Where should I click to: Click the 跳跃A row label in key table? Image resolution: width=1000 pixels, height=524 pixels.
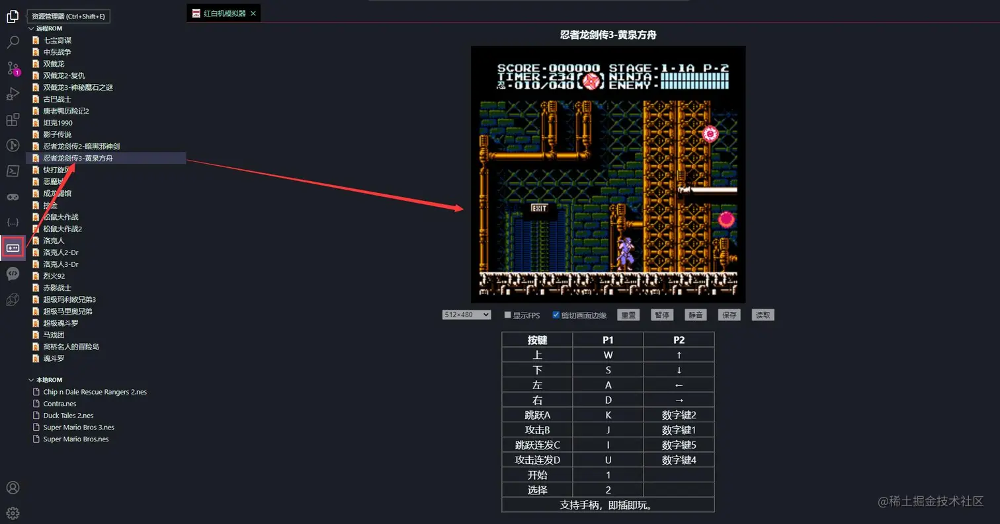(537, 415)
